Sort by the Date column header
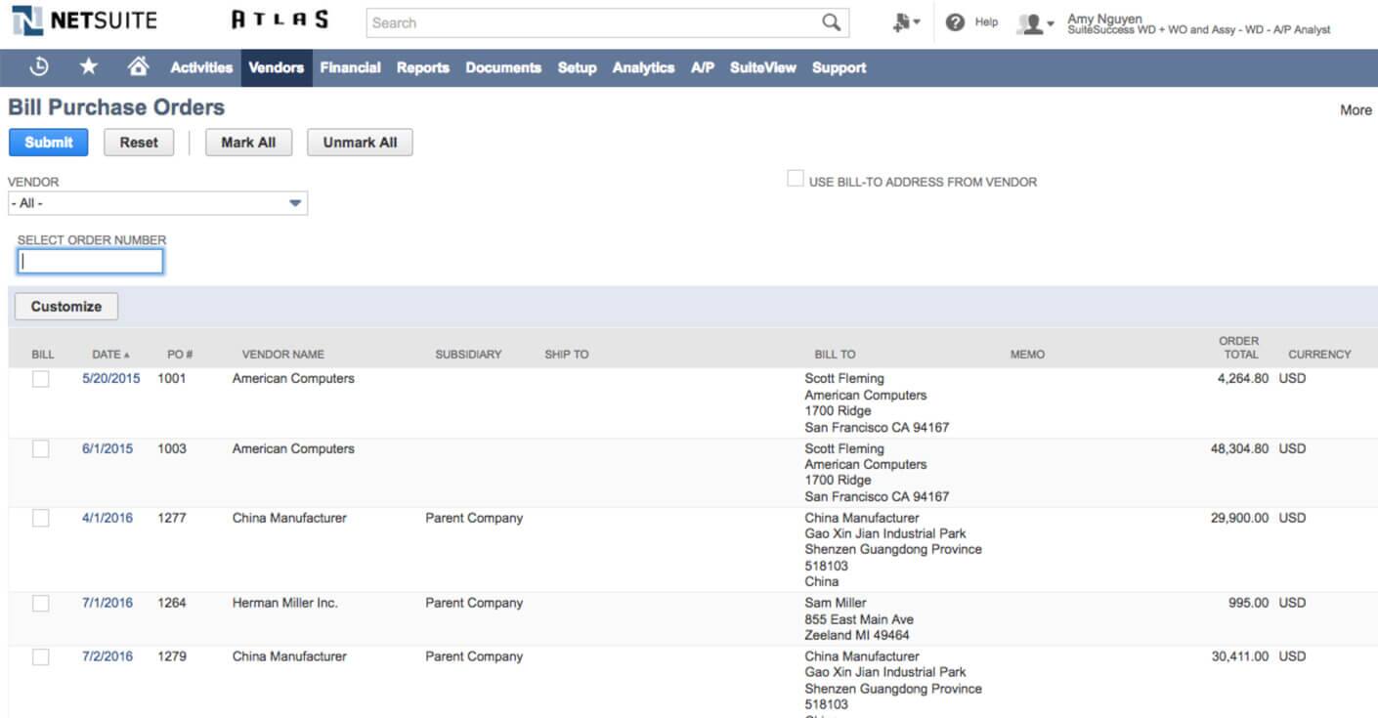Image resolution: width=1378 pixels, height=718 pixels. coord(110,355)
